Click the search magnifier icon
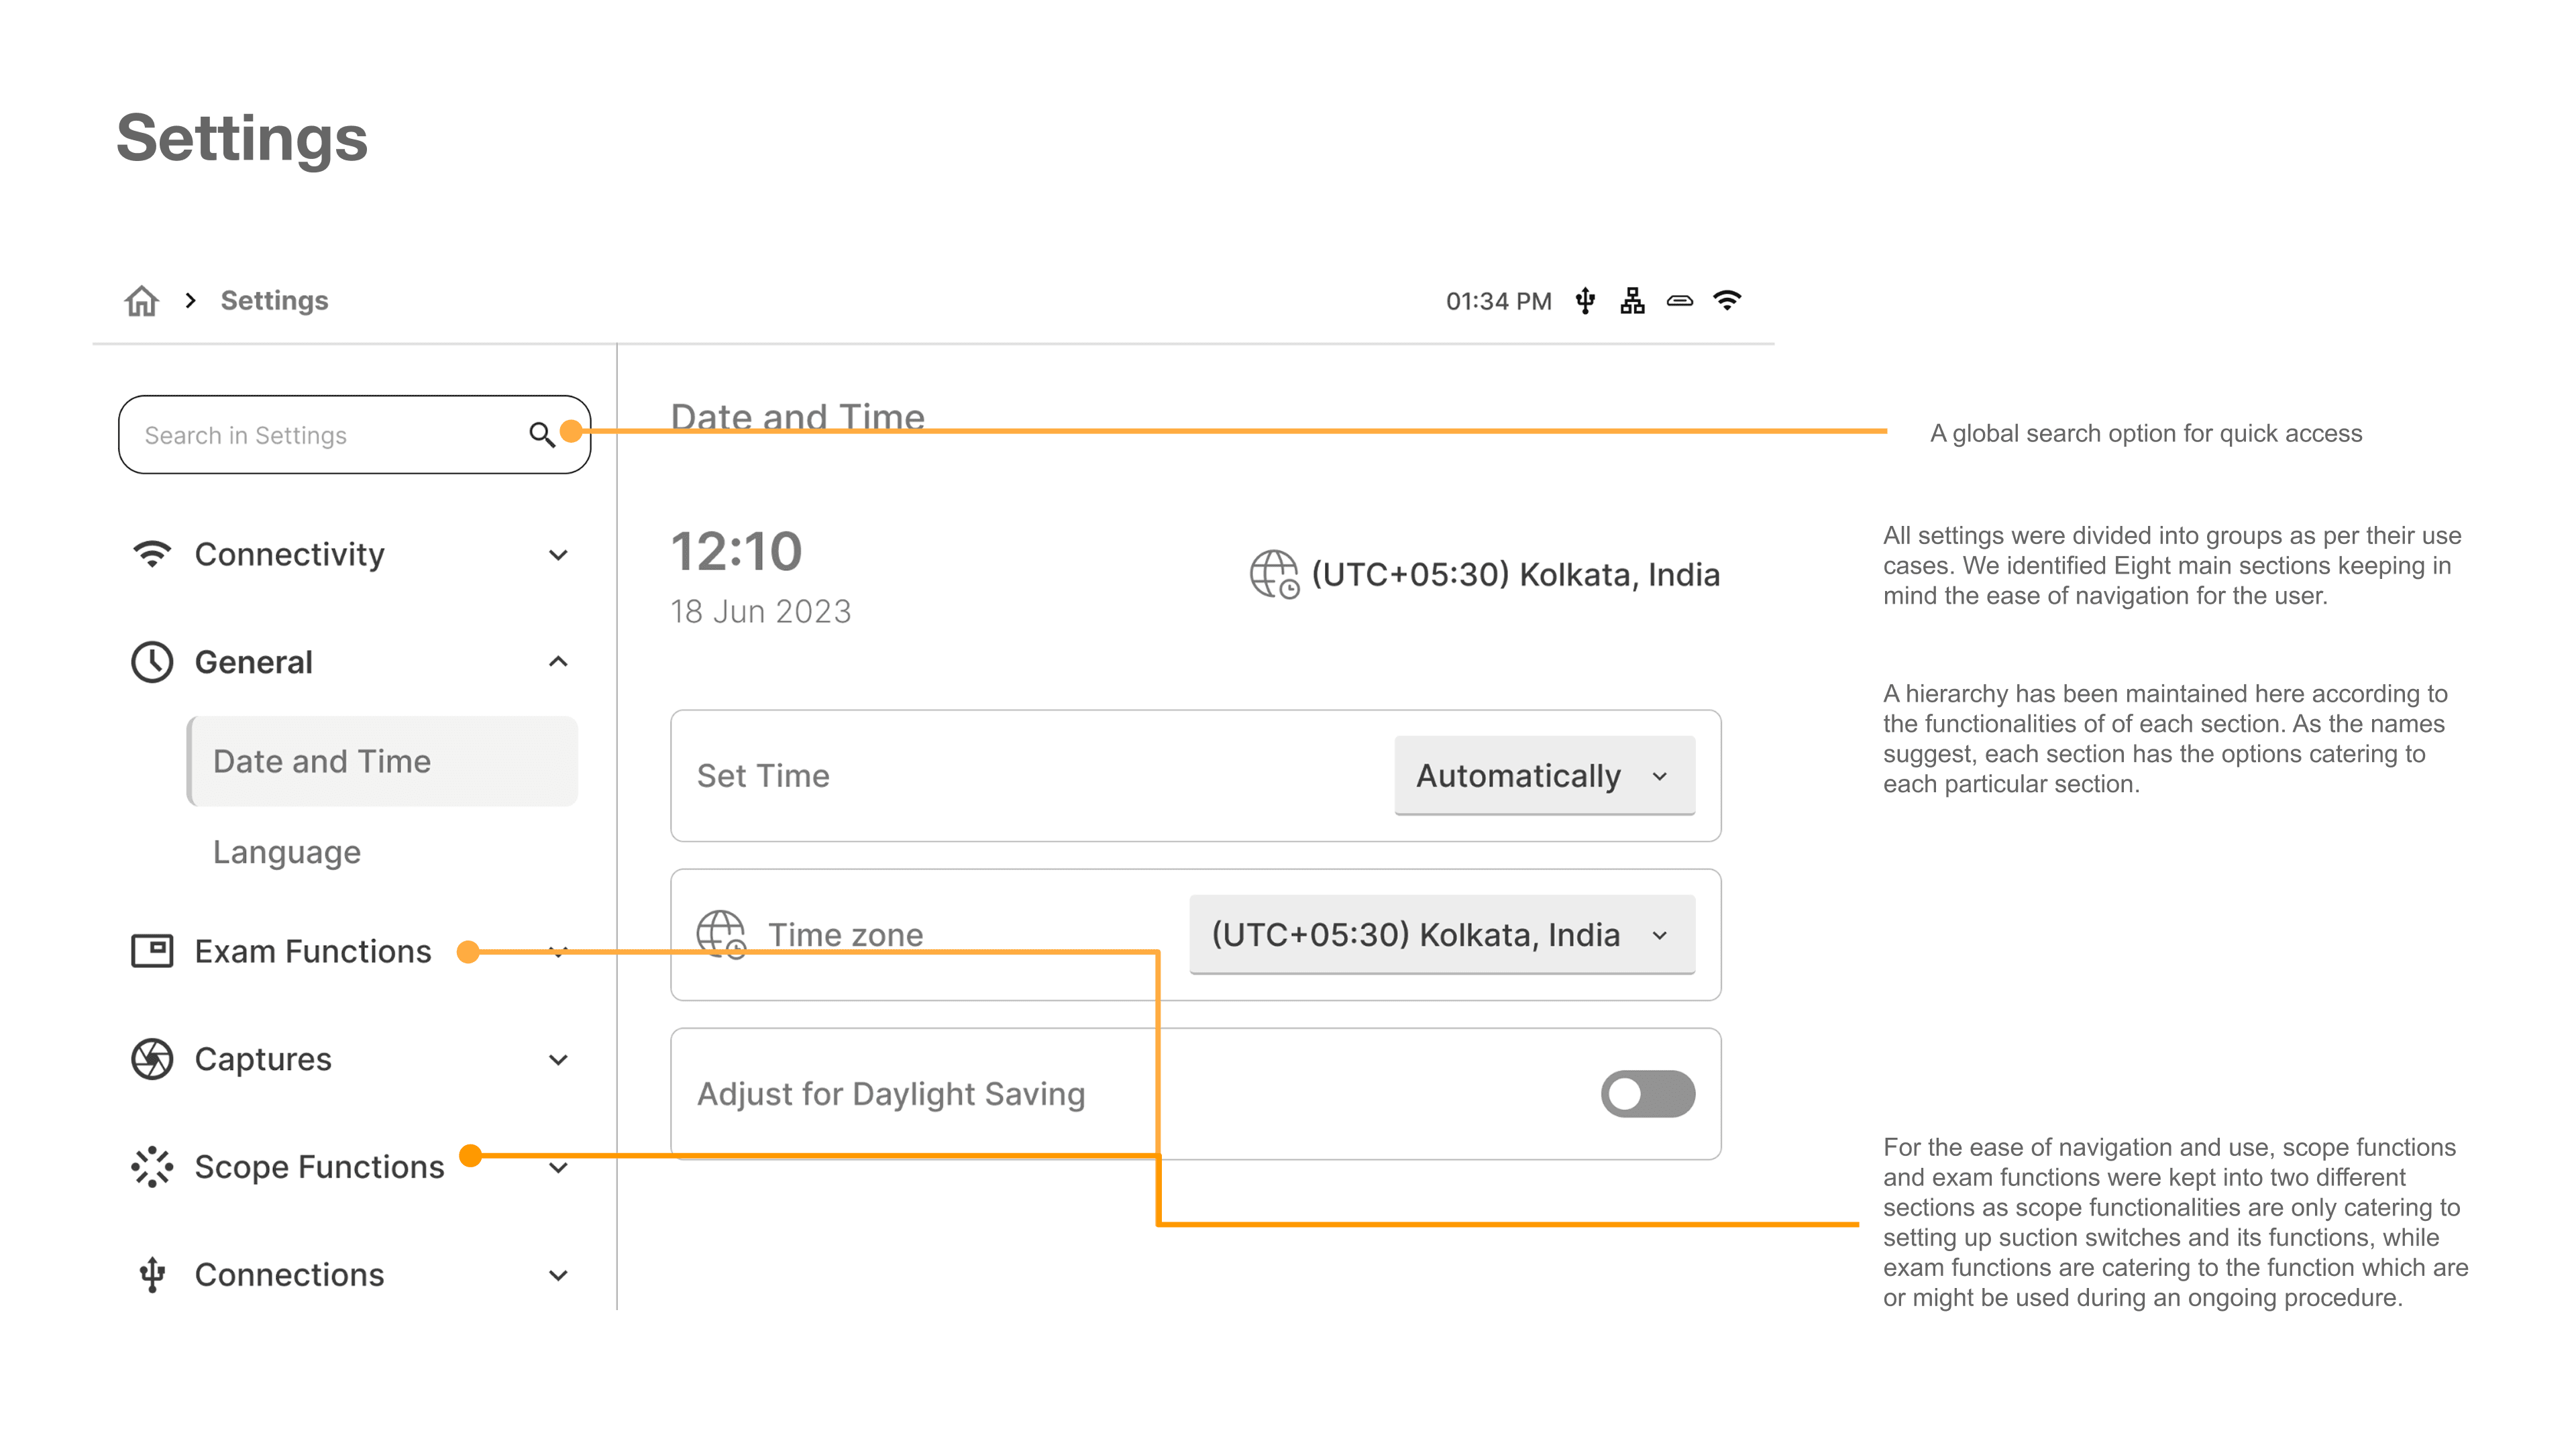The image size is (2576, 1449). click(x=541, y=435)
